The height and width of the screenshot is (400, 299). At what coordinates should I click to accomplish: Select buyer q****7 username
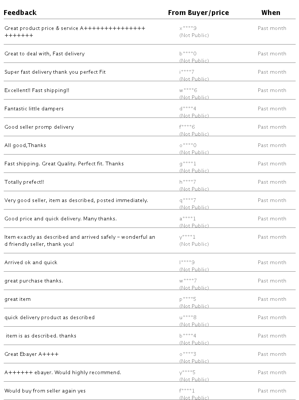click(188, 200)
